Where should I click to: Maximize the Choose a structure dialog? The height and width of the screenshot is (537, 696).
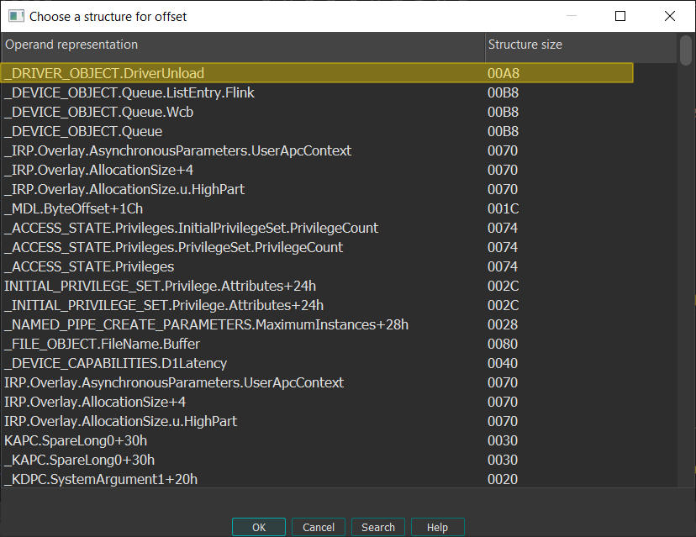pyautogui.click(x=620, y=16)
